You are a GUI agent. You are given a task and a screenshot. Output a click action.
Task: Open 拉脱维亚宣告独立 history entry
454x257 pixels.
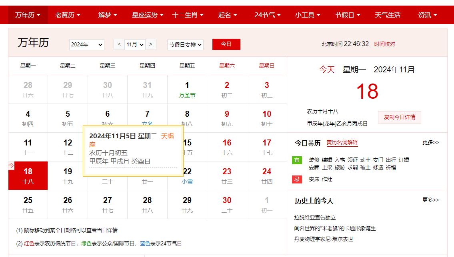[x=315, y=217]
